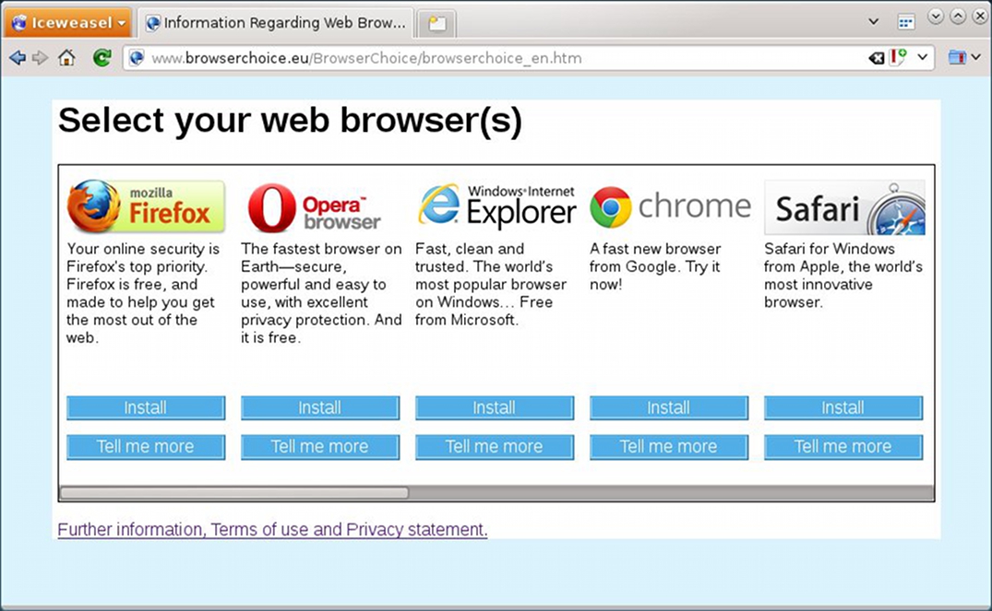This screenshot has width=992, height=611.
Task: Tell me more about Firefox
Action: point(146,447)
